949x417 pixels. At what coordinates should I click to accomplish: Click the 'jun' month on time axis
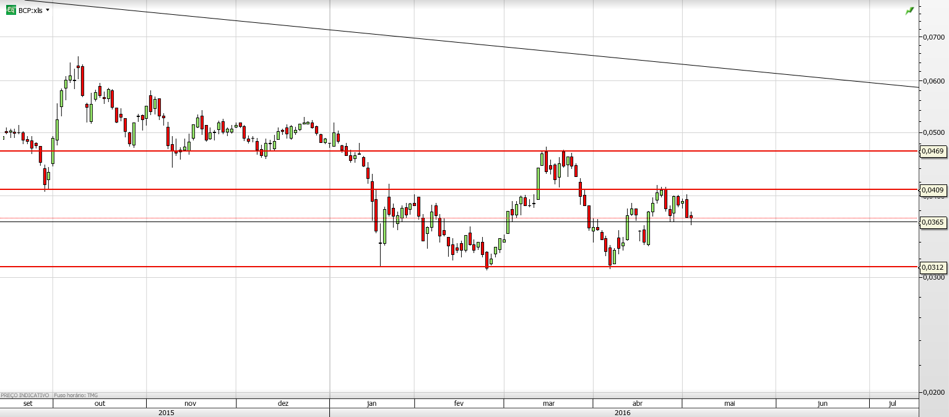coord(823,403)
